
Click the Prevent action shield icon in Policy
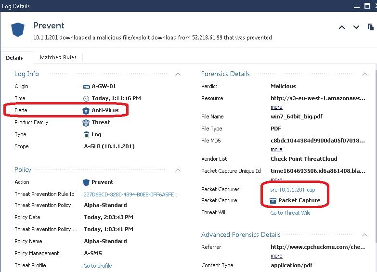[x=86, y=182]
